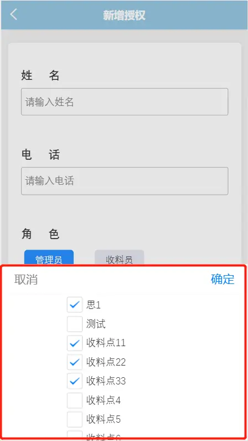This screenshot has height=441, width=248.
Task: Check the 收料点4 checkbox
Action: click(x=75, y=400)
